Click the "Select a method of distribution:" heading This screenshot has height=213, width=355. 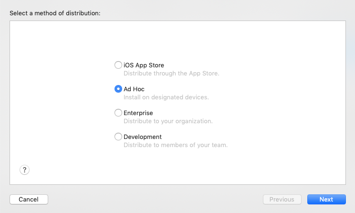pos(55,13)
